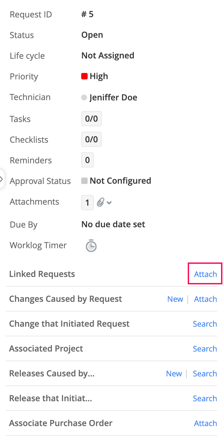Attach an Associate Purchase Order
Screen dimensions: 223x439
click(x=205, y=423)
